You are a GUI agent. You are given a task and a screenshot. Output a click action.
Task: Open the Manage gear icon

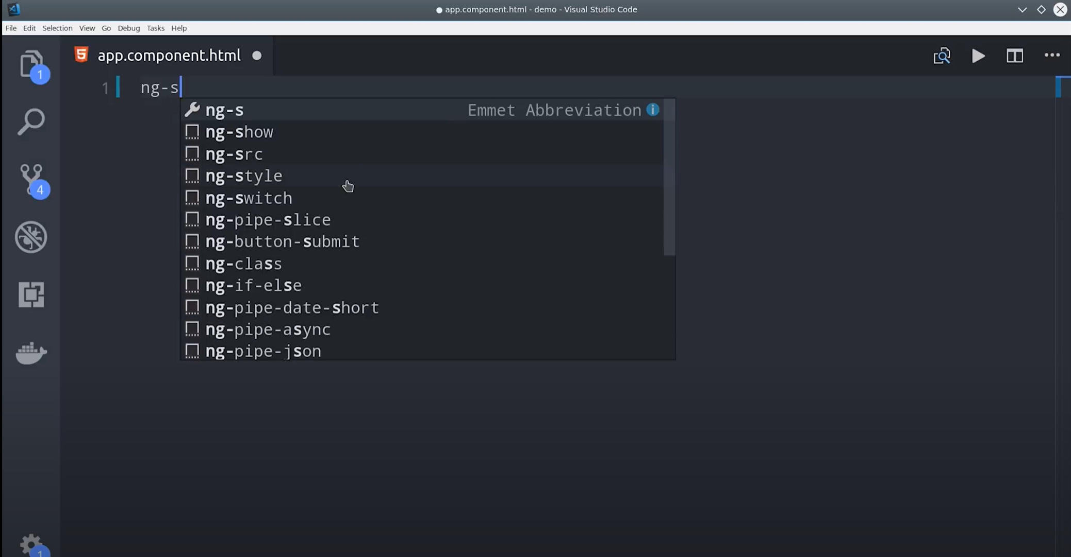[x=31, y=544]
